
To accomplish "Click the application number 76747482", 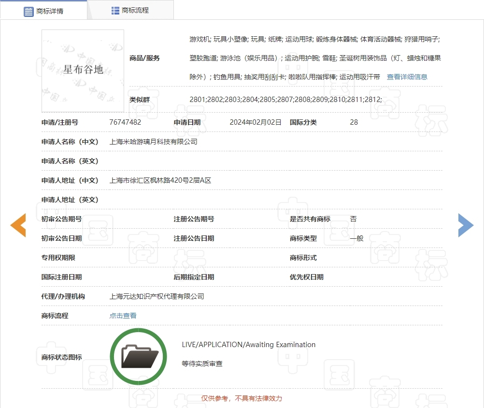I will pos(125,122).
